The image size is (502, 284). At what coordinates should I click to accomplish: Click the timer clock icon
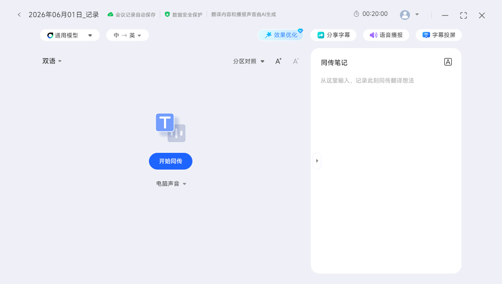(356, 14)
